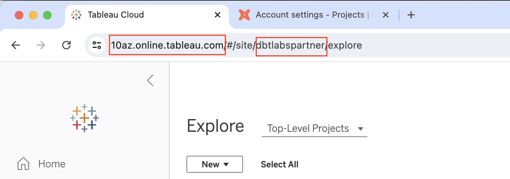Click Tableau favicon on first tab
This screenshot has height=179, width=510.
(x=76, y=15)
